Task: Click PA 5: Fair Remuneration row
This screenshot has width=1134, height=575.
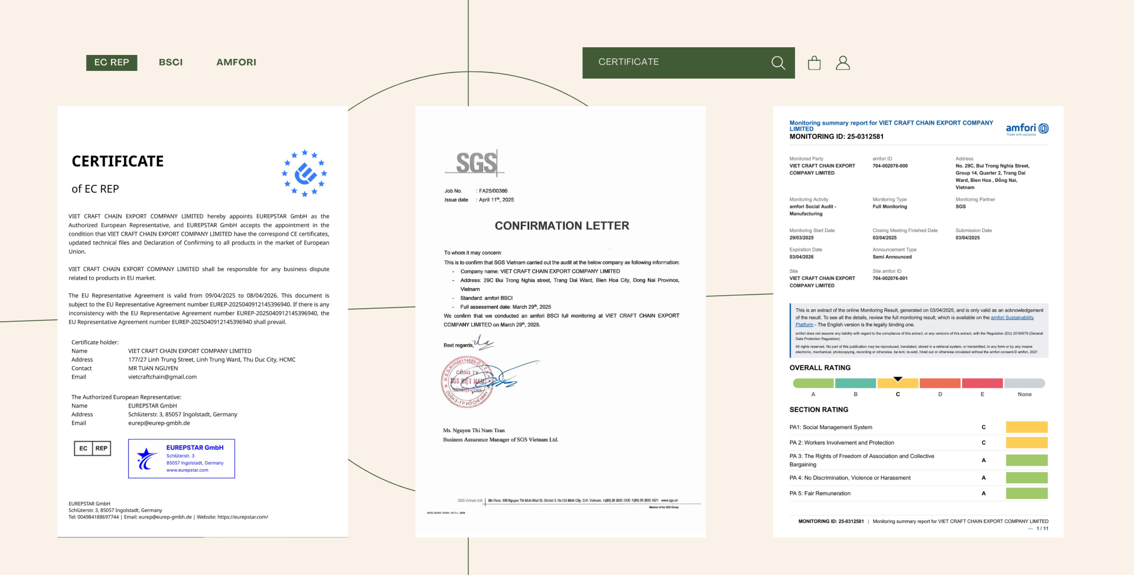Action: tap(918, 494)
